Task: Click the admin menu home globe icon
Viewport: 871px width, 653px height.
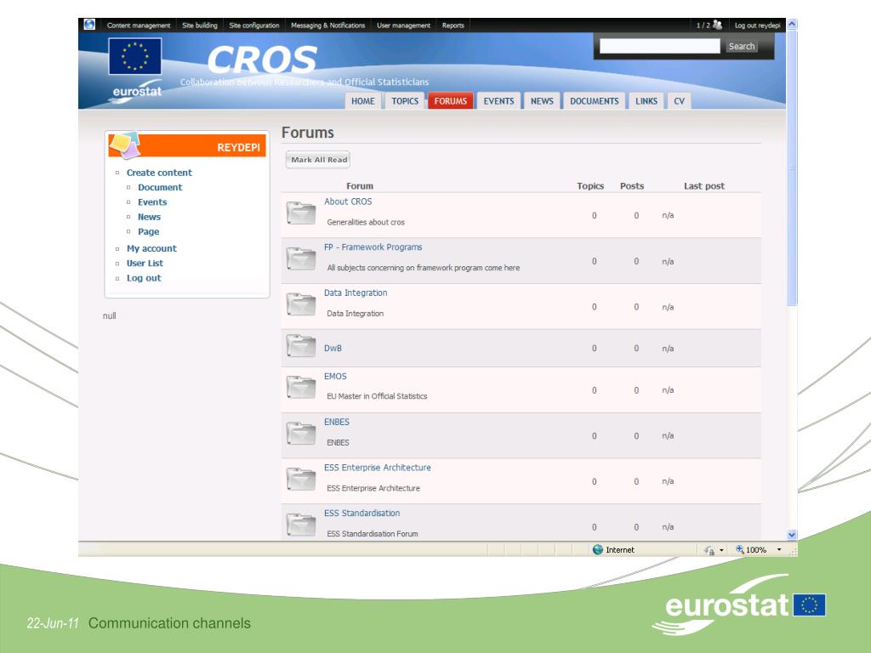Action: pos(89,25)
